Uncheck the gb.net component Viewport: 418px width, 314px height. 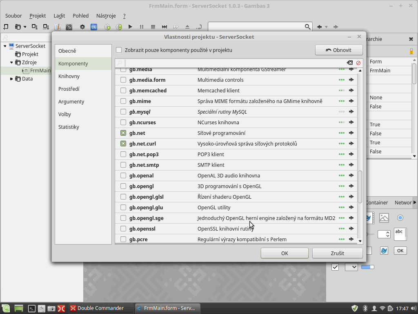coord(123,133)
